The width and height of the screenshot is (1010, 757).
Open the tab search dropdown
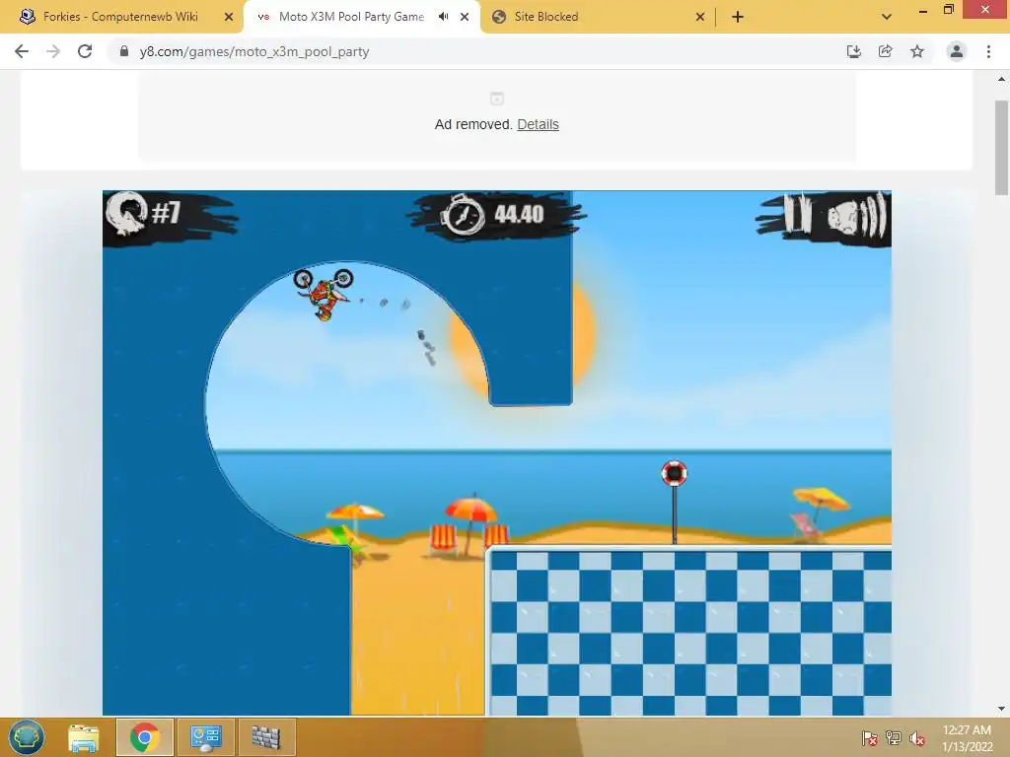click(x=887, y=17)
